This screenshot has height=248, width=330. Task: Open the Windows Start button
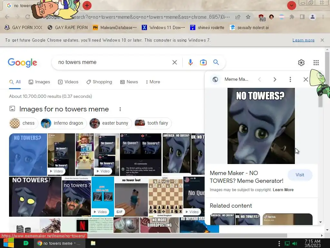pos(8,243)
